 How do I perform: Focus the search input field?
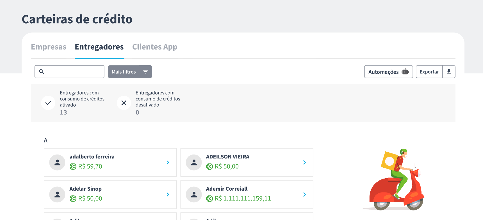click(x=74, y=72)
